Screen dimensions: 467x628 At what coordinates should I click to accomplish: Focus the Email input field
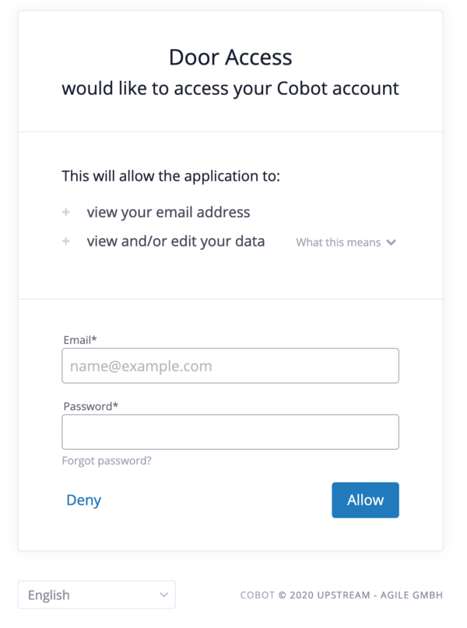click(x=230, y=366)
